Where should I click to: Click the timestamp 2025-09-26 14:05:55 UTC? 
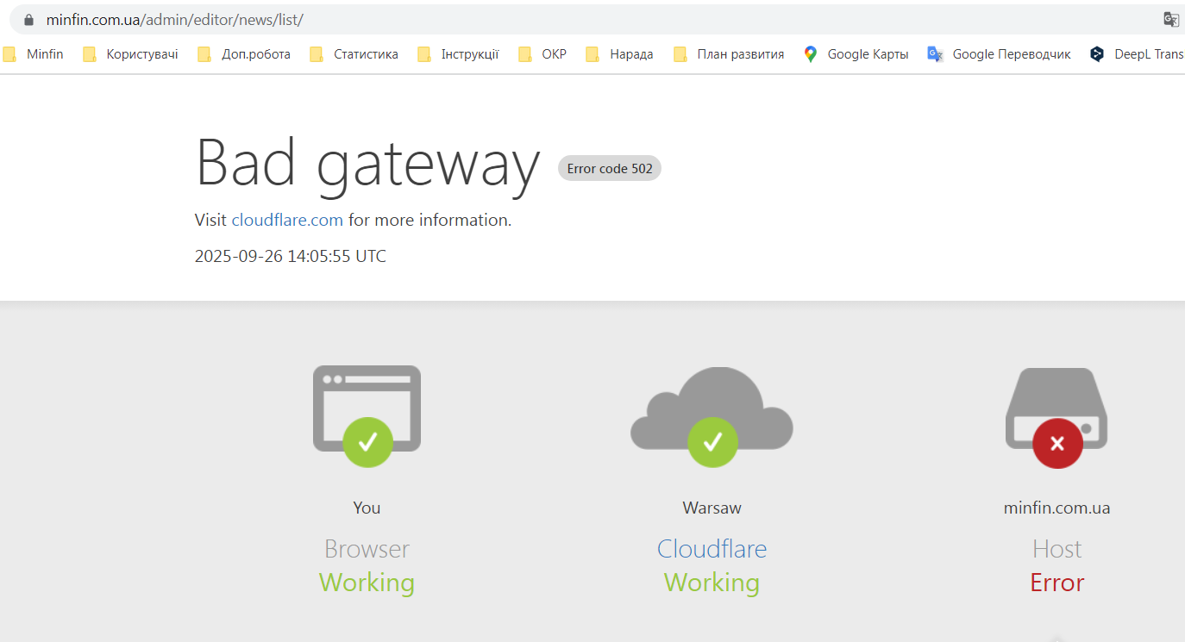(x=291, y=256)
